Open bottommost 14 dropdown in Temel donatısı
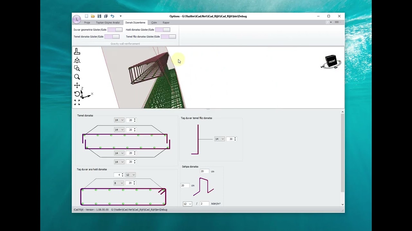412x231 pixels. pos(119,162)
